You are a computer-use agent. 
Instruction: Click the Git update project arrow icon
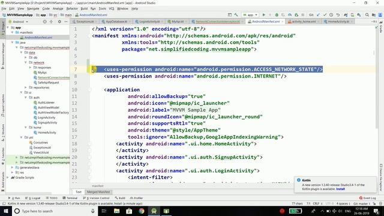click(318, 15)
